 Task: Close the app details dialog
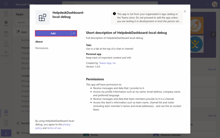(185, 11)
